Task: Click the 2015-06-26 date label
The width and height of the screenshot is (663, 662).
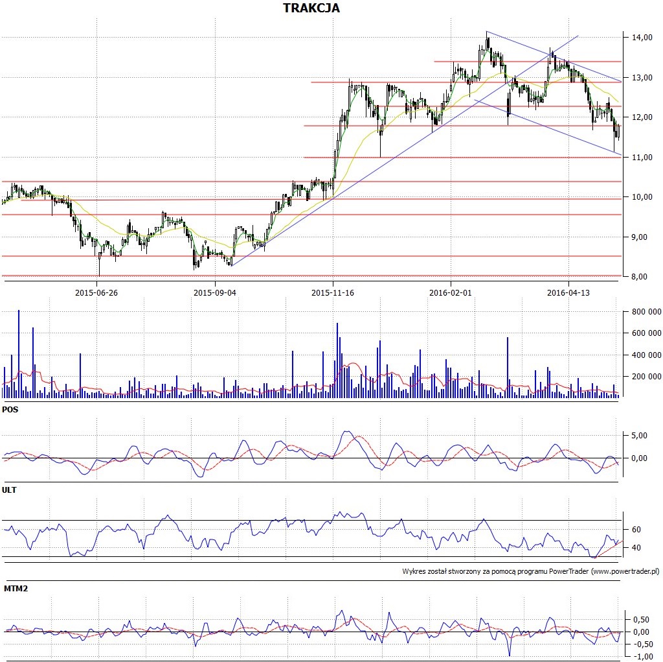Action: (x=96, y=292)
